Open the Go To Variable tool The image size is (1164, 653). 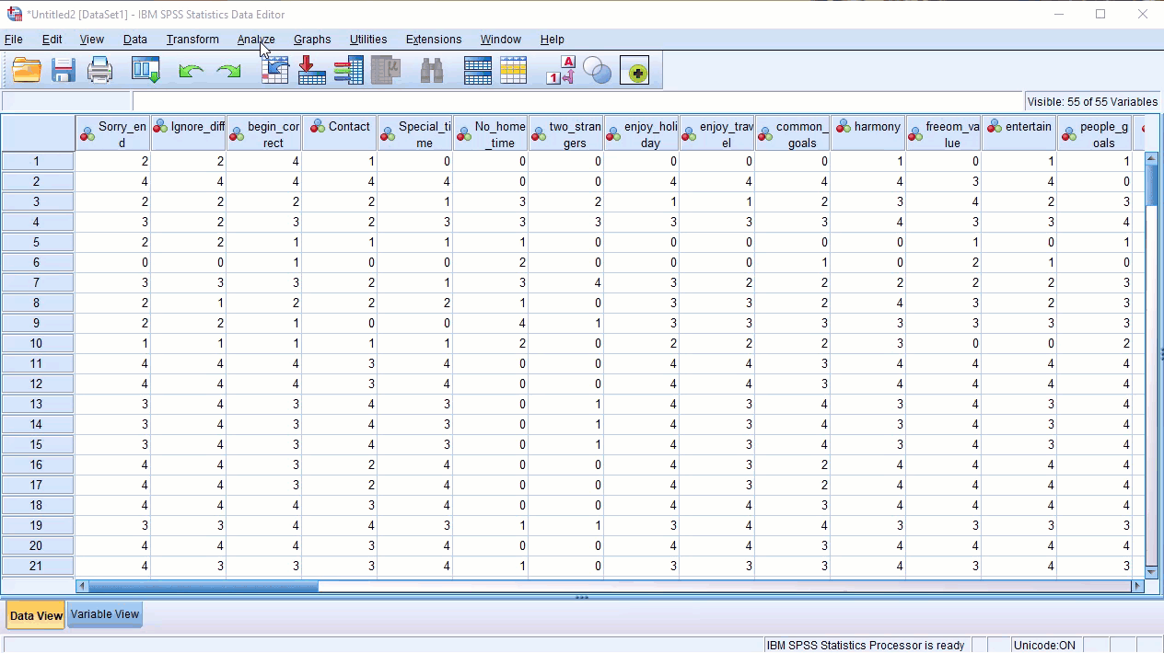(311, 70)
